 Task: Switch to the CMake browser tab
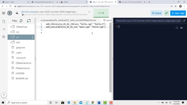pos(74,2)
